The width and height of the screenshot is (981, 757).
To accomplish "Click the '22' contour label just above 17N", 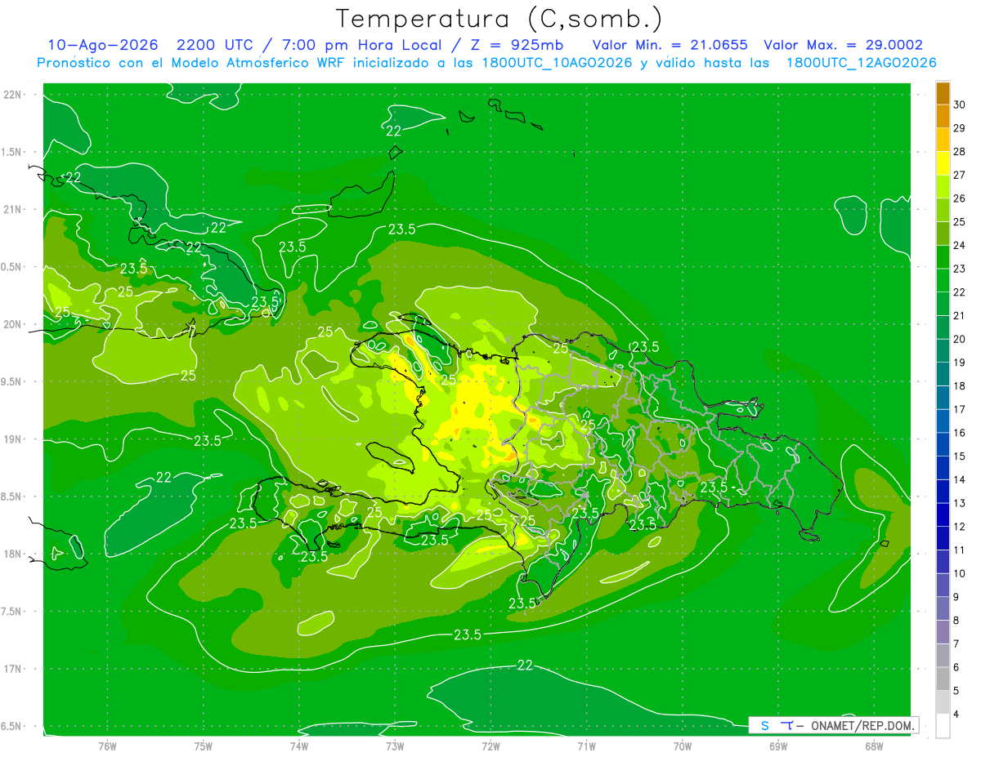I will (x=525, y=666).
